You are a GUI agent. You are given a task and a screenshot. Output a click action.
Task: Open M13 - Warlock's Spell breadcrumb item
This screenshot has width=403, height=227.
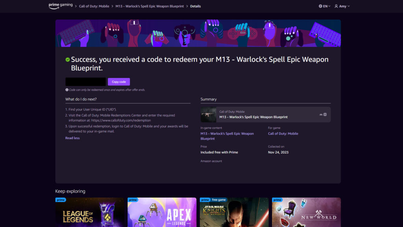coord(150,6)
